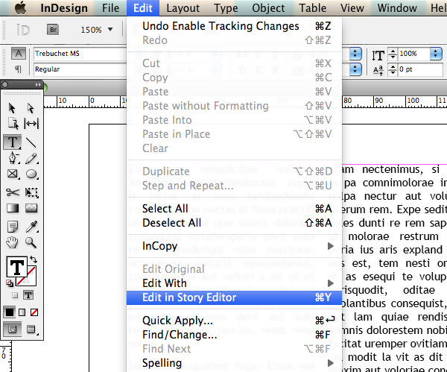The height and width of the screenshot is (372, 447).
Task: Switch to Normal view mode
Action: (x=12, y=330)
